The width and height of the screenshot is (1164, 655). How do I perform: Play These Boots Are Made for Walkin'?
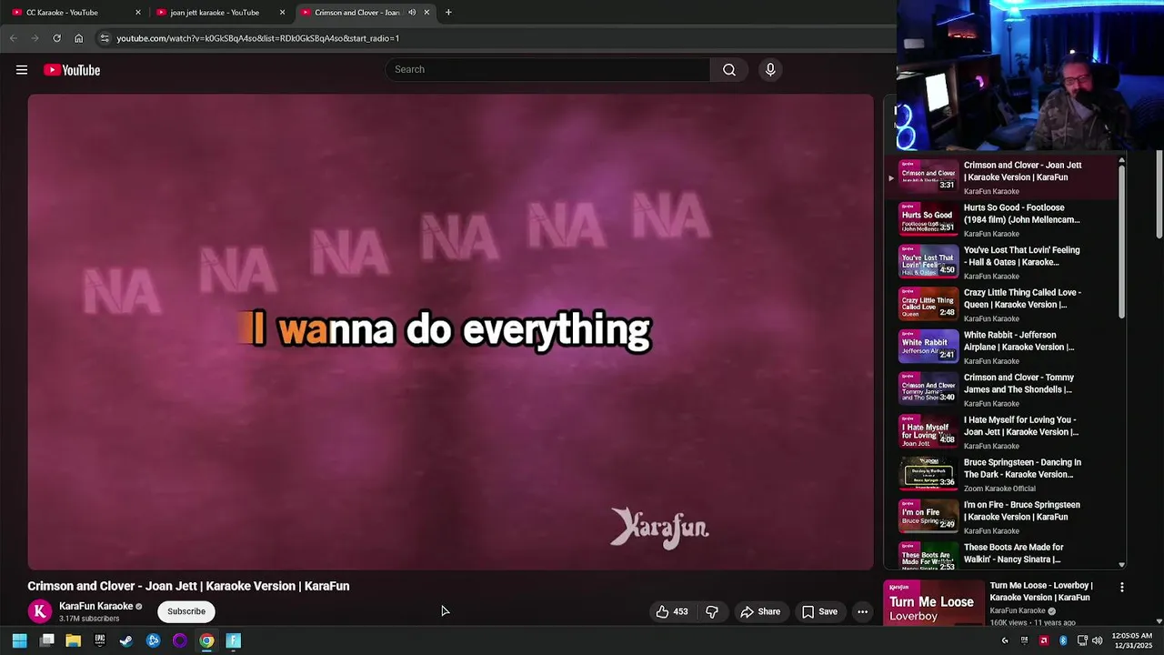(1004, 554)
